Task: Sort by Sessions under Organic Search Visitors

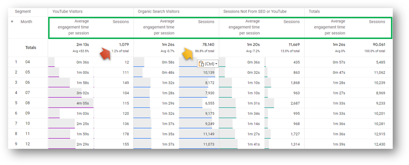Action: [x=206, y=22]
